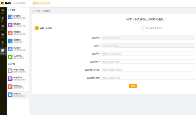
Task: Click the 企业名称 field
Action: (148, 38)
